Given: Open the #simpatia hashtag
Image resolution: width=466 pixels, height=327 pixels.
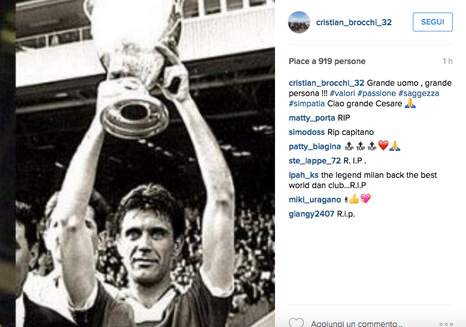Looking at the screenshot, I should (306, 103).
